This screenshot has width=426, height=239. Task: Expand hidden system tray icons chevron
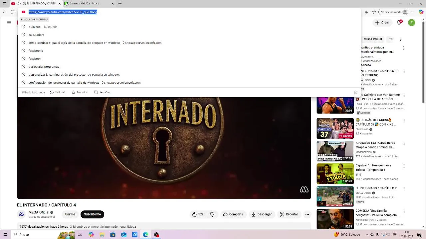(x=366, y=235)
